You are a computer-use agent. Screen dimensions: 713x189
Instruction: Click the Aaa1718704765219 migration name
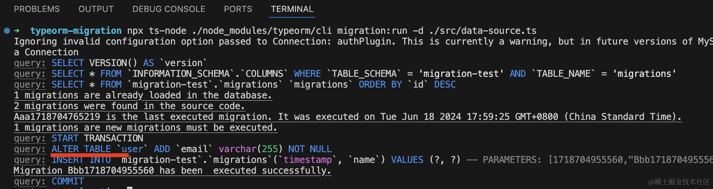click(x=57, y=117)
